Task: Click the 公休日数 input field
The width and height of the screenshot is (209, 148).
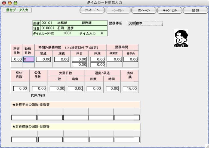Action: pos(39,88)
